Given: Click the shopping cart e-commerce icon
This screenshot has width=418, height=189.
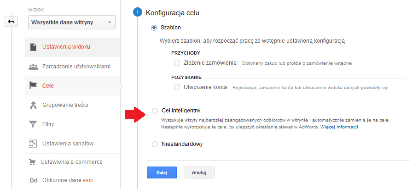Looking at the screenshot, I should coord(33,162).
